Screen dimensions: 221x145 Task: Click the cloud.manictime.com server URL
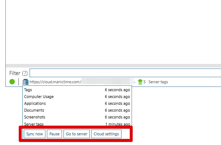[55, 82]
